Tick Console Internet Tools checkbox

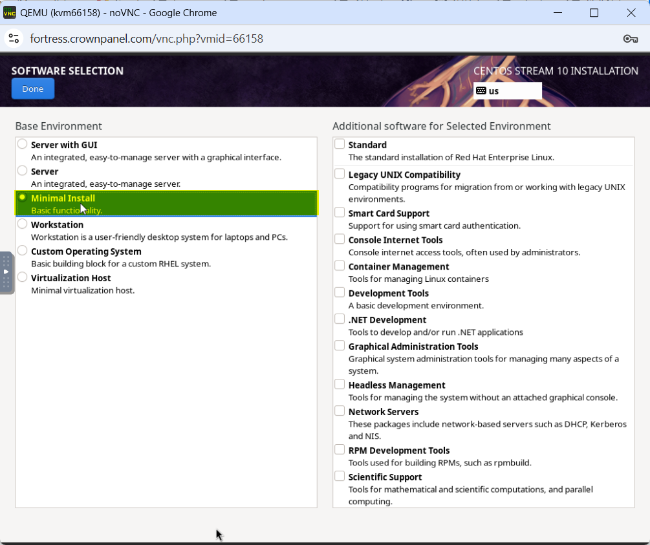tap(340, 239)
